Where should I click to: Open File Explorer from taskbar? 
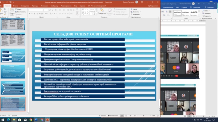pos(14,120)
